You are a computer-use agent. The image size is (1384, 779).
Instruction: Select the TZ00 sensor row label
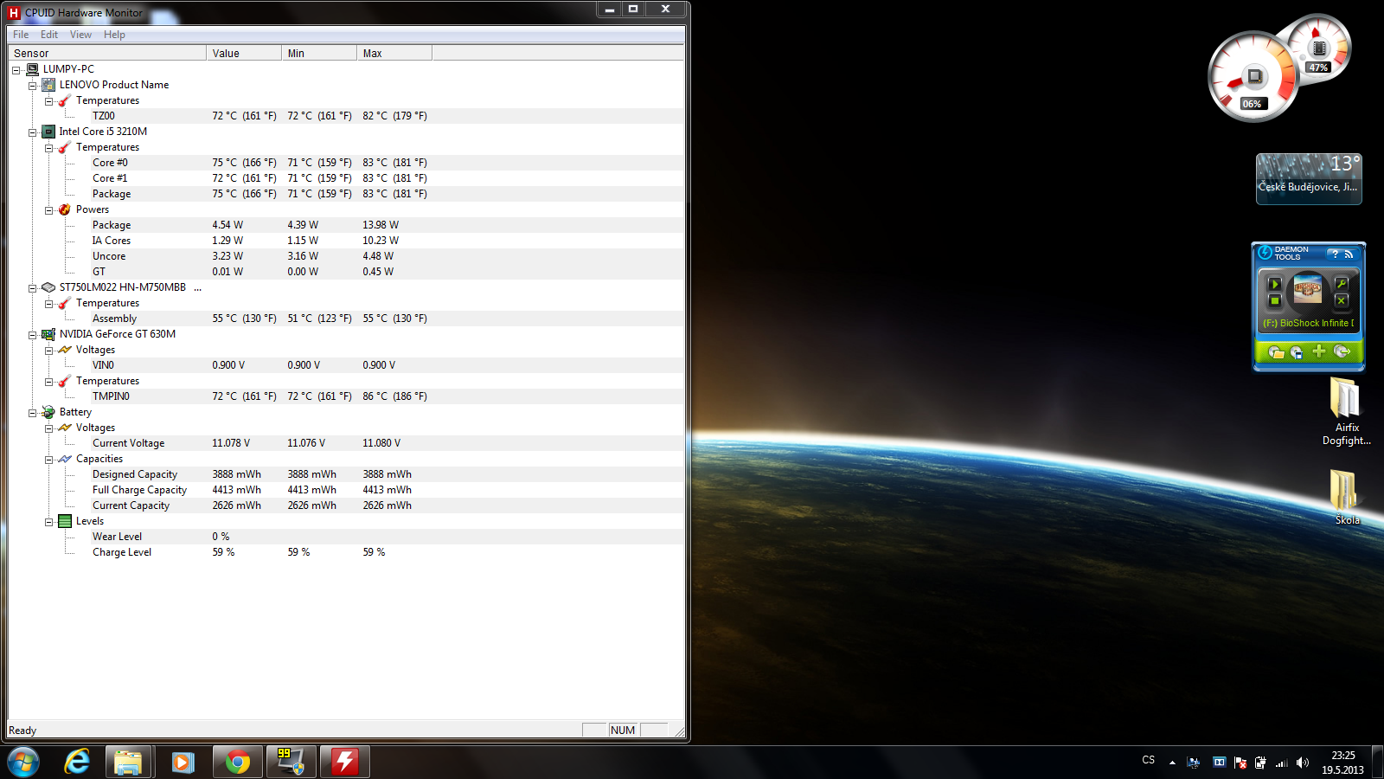pyautogui.click(x=104, y=116)
